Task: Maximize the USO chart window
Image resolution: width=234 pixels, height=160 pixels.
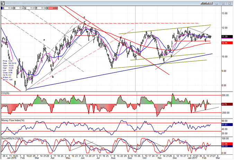Action: (x=223, y=3)
